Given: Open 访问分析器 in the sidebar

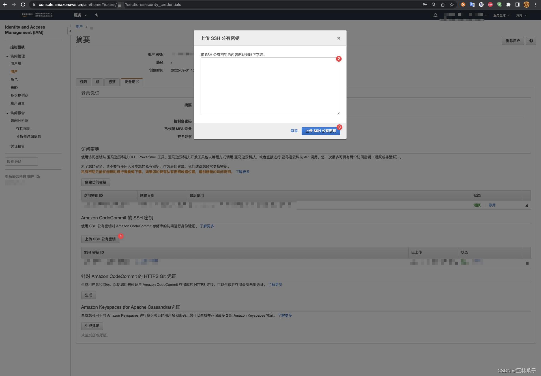Looking at the screenshot, I should coord(19,121).
